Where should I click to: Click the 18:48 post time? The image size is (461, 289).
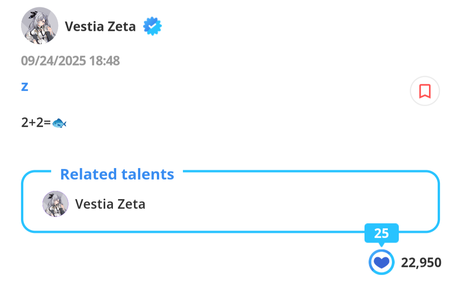point(105,61)
